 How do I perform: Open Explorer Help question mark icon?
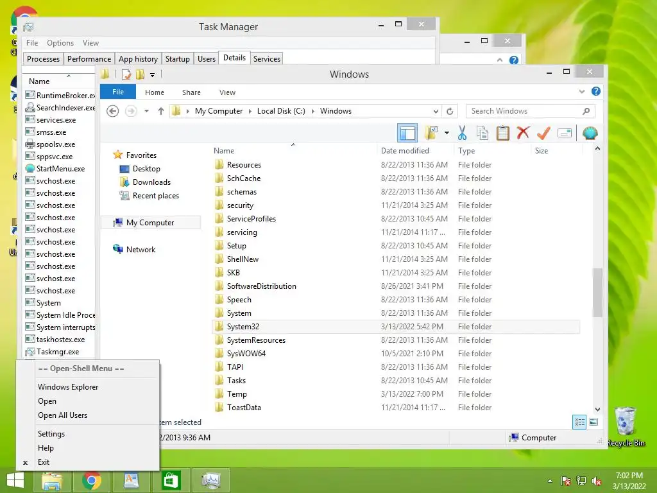coord(596,91)
